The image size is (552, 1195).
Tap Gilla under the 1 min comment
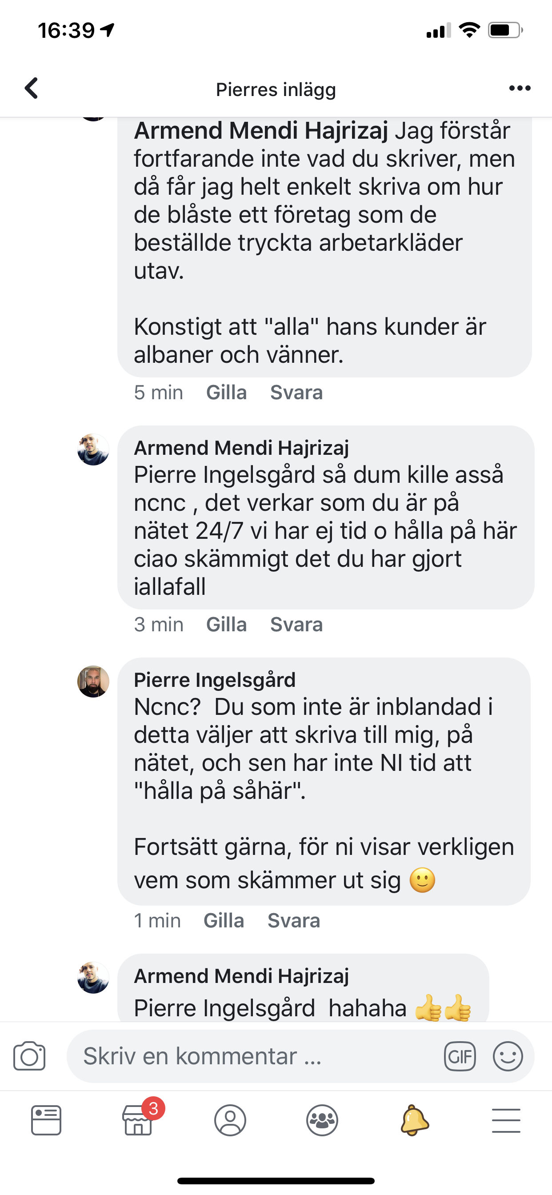click(x=224, y=920)
